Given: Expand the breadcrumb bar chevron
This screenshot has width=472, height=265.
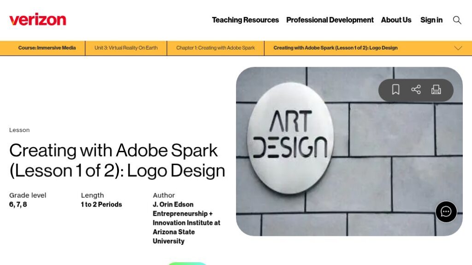Looking at the screenshot, I should [x=458, y=48].
